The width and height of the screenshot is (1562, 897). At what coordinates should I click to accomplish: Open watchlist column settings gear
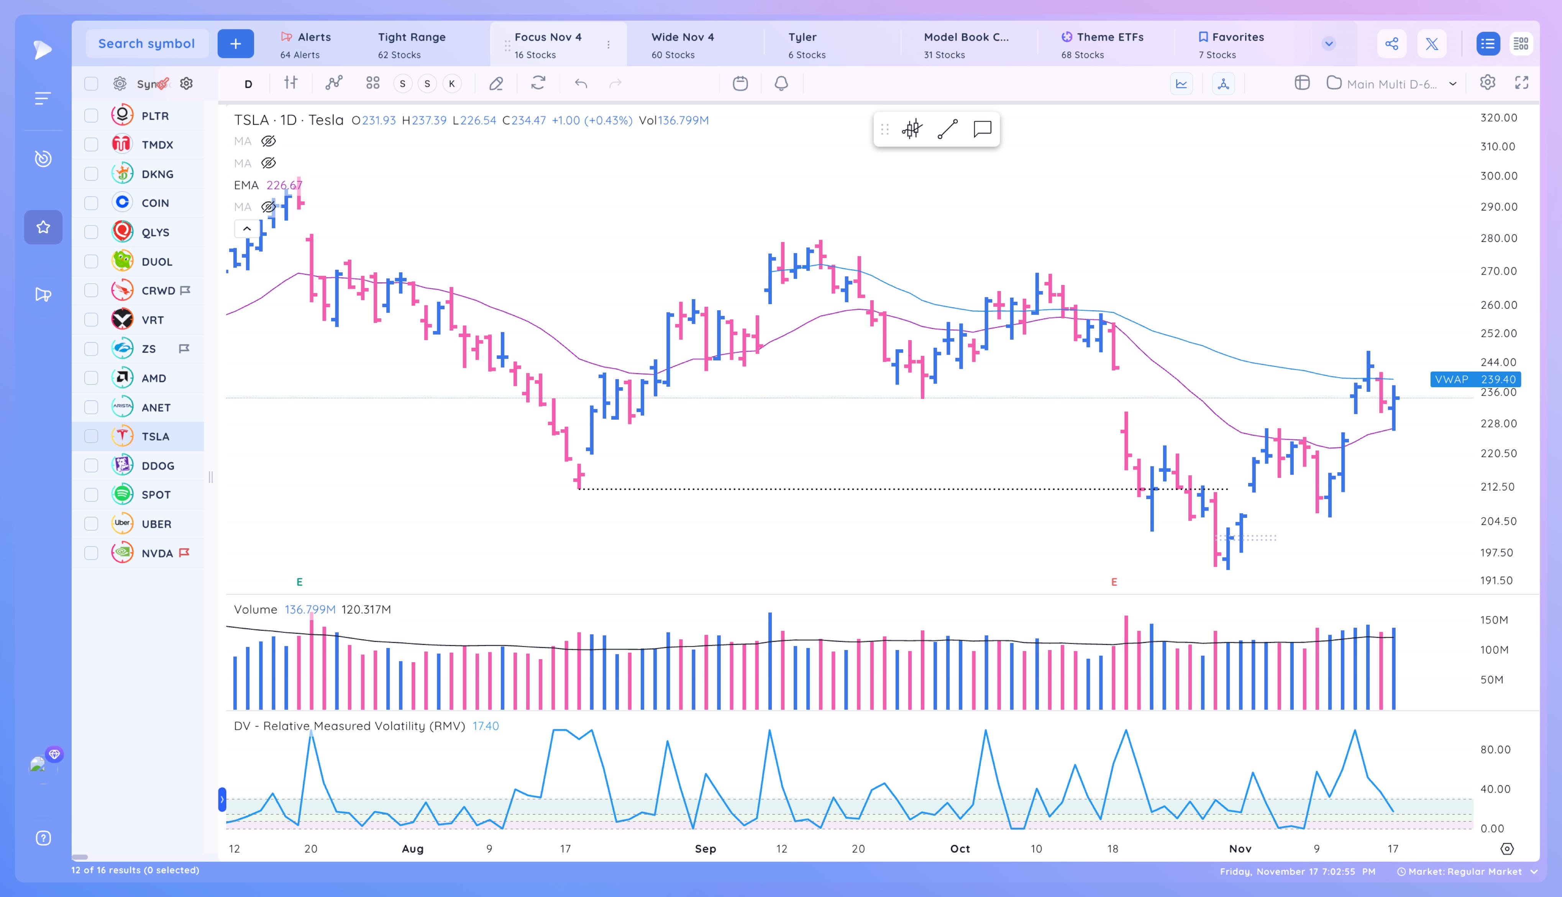(186, 83)
